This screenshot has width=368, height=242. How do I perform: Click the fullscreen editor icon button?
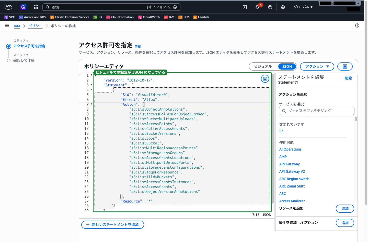[345, 66]
